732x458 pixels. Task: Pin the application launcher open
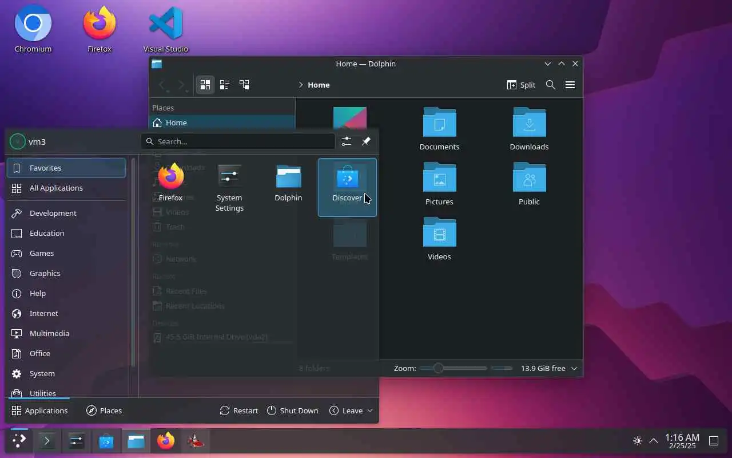367,141
